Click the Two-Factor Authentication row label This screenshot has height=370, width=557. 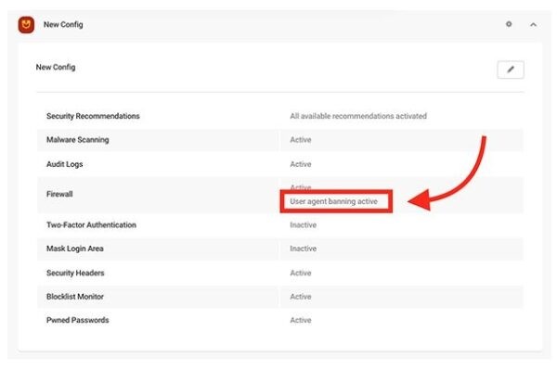[x=91, y=225]
